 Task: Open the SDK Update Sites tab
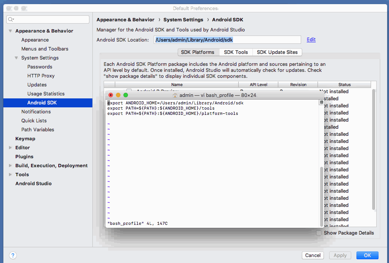(277, 52)
